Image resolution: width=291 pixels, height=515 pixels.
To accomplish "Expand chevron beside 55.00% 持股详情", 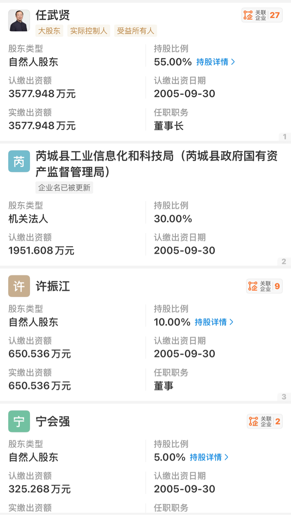I will point(233,62).
